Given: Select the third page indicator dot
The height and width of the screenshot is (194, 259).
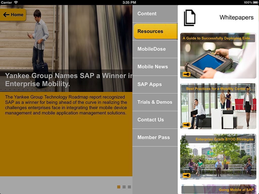Looking at the screenshot, I should 129,187.
